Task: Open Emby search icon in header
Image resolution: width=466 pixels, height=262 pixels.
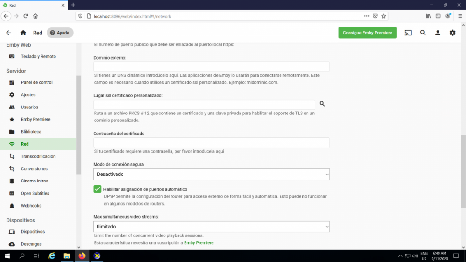Action: 423,33
